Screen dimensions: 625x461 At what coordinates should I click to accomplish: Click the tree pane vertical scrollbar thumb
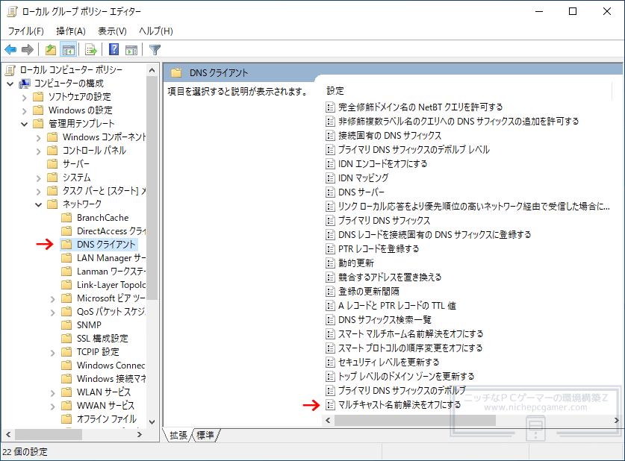click(x=152, y=187)
